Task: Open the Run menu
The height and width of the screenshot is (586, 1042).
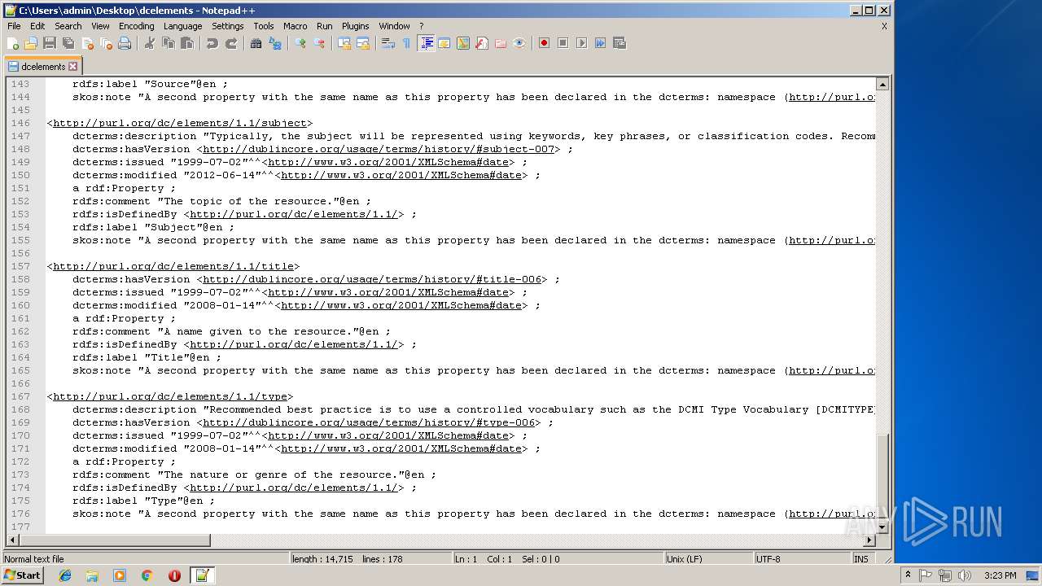Action: pos(325,26)
